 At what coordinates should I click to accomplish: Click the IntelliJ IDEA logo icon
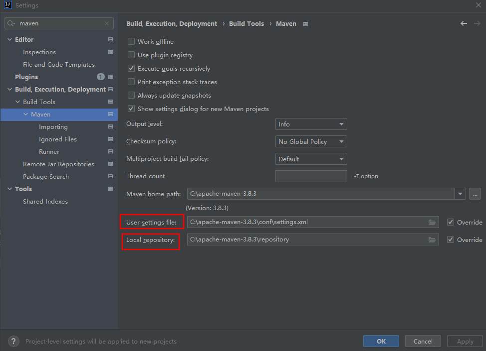tap(8, 5)
